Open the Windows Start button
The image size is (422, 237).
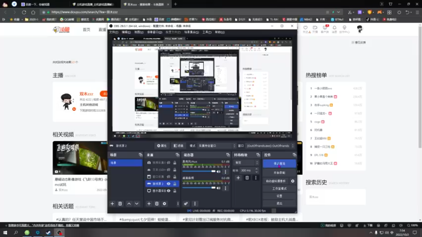(5, 233)
